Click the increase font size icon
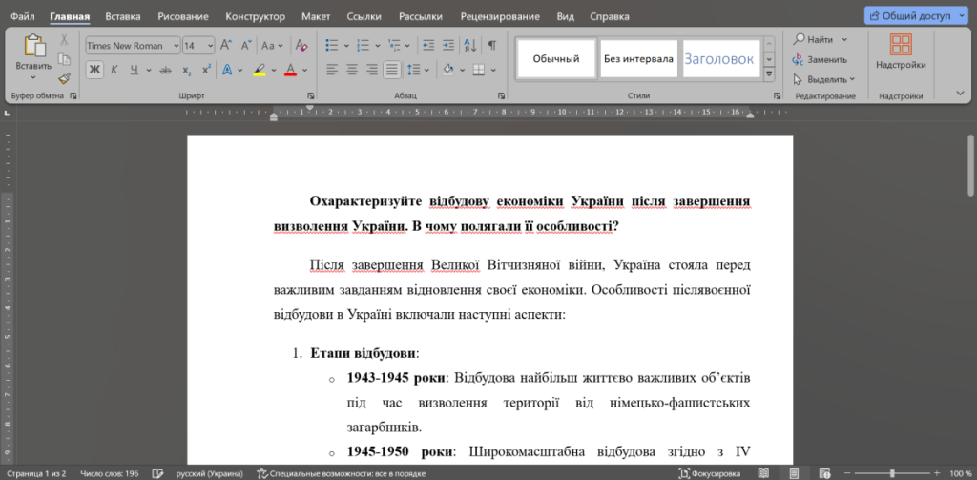The width and height of the screenshot is (977, 480). click(x=226, y=45)
